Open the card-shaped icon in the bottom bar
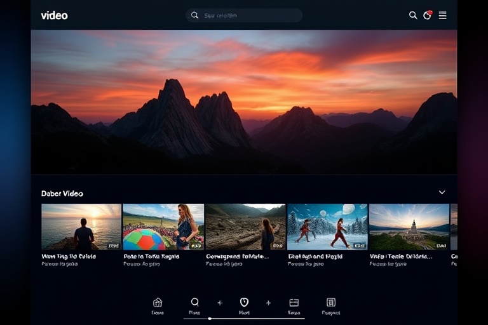Viewport: 488px width, 325px height. coord(294,303)
